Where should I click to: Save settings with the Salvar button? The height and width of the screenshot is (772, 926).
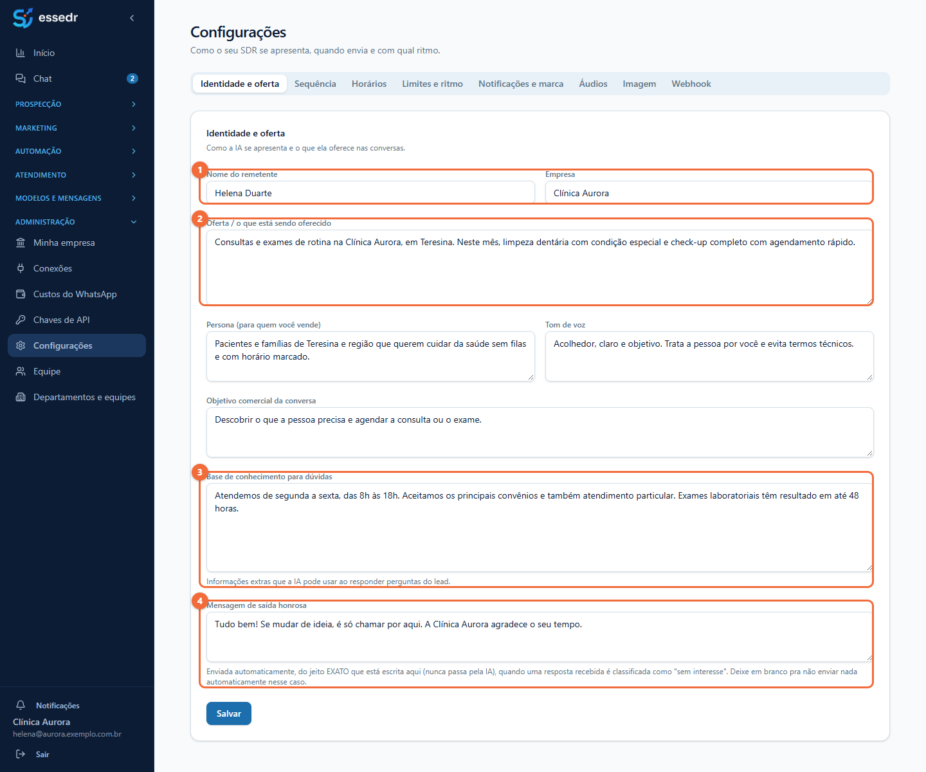229,713
